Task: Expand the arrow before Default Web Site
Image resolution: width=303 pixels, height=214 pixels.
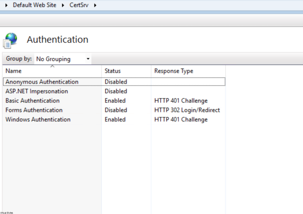Action: tap(7, 5)
